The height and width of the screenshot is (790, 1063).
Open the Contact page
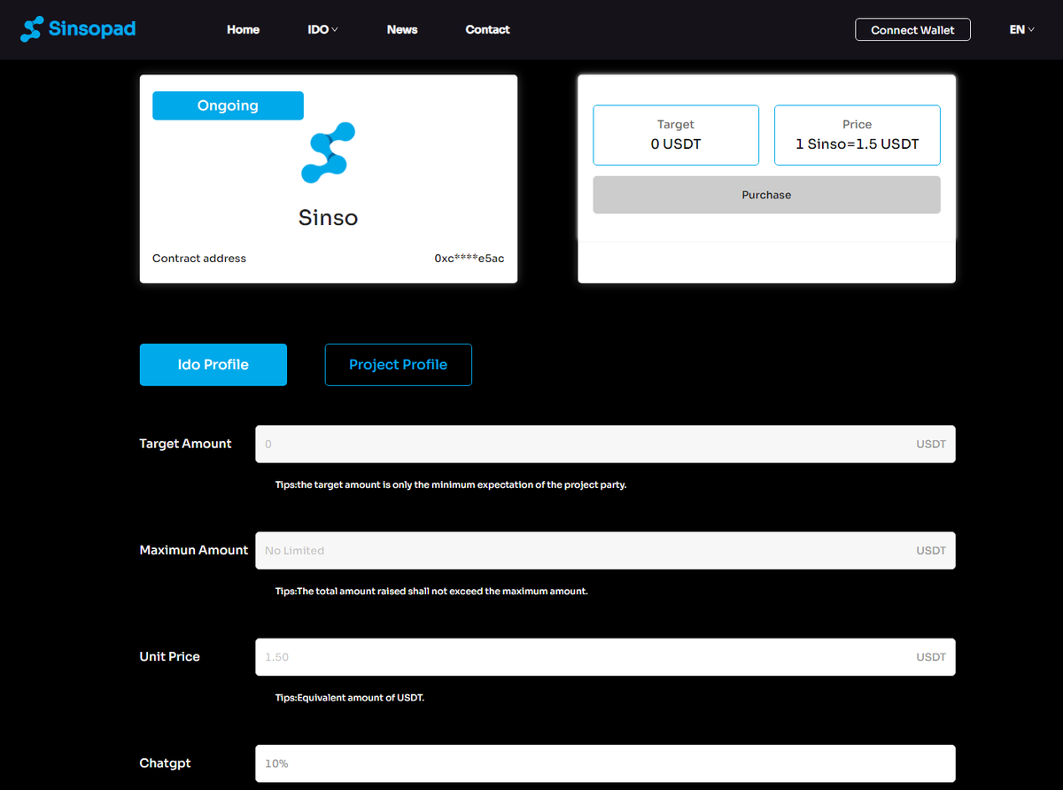point(487,29)
